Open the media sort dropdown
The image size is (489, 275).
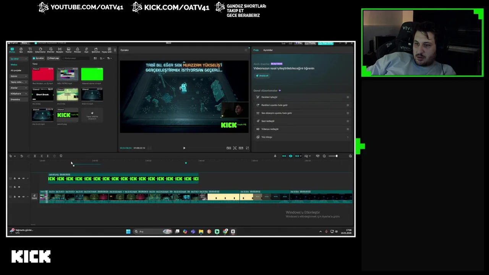[x=102, y=58]
